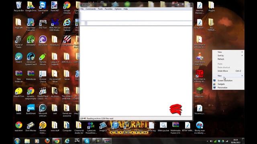This screenshot has height=144, width=257.
Task: Open the Internet Explorer desktop shortcut
Action: pyautogui.click(x=67, y=24)
